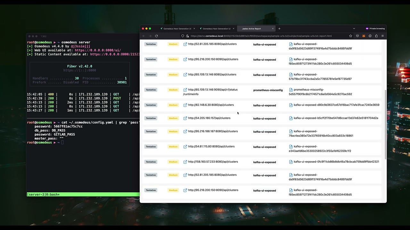Click the browser page vertical scrollbar

386,125
